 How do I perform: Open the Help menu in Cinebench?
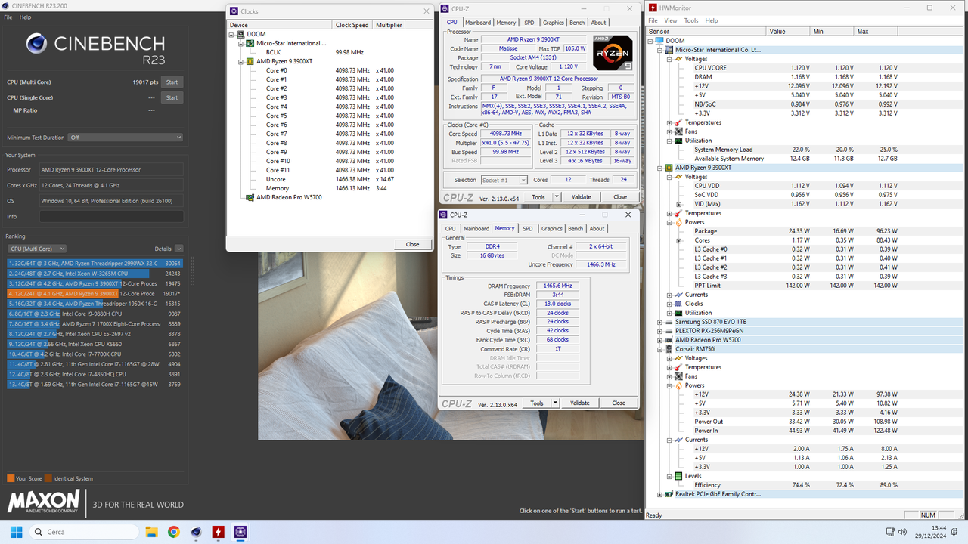coord(25,17)
